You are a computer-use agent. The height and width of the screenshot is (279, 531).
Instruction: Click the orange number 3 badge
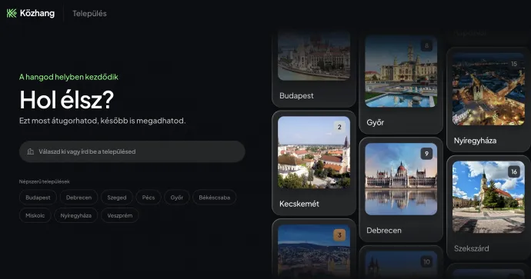339,235
